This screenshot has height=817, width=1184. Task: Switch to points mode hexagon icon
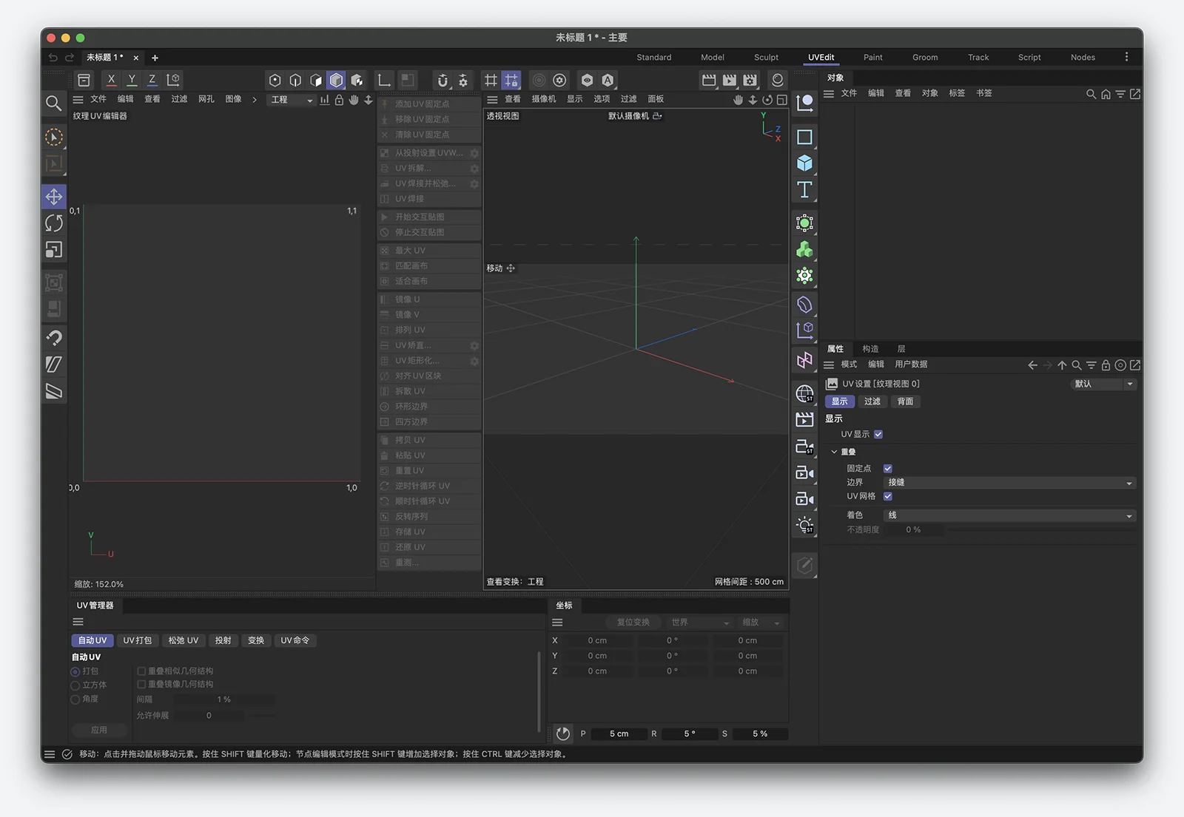pyautogui.click(x=275, y=80)
